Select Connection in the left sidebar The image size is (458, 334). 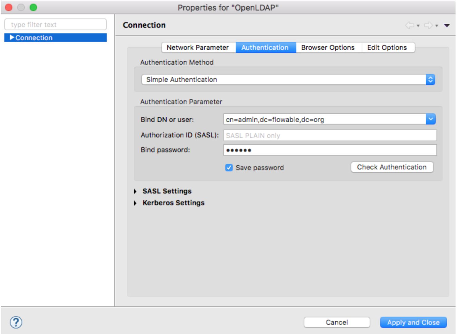click(34, 38)
